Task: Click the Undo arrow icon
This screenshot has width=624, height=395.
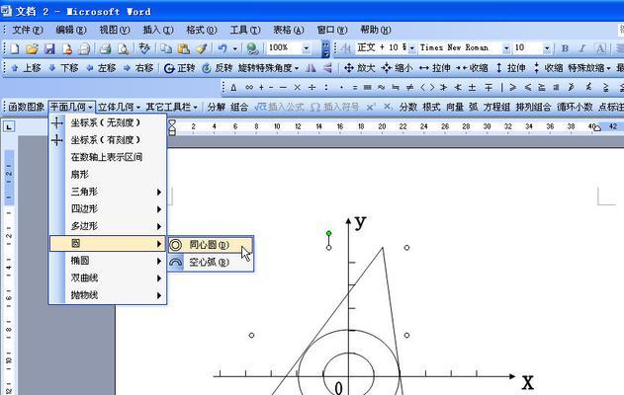Action: (x=223, y=48)
